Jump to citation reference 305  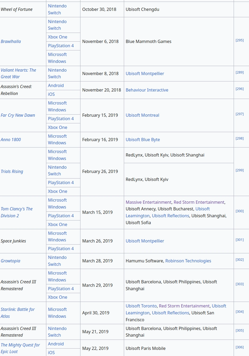click(239, 331)
